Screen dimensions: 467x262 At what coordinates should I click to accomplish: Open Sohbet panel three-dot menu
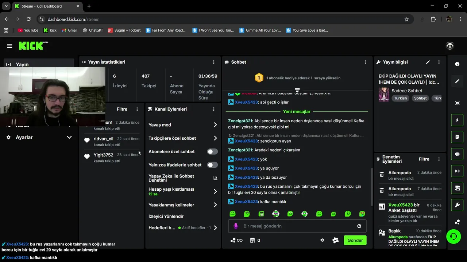[365, 62]
